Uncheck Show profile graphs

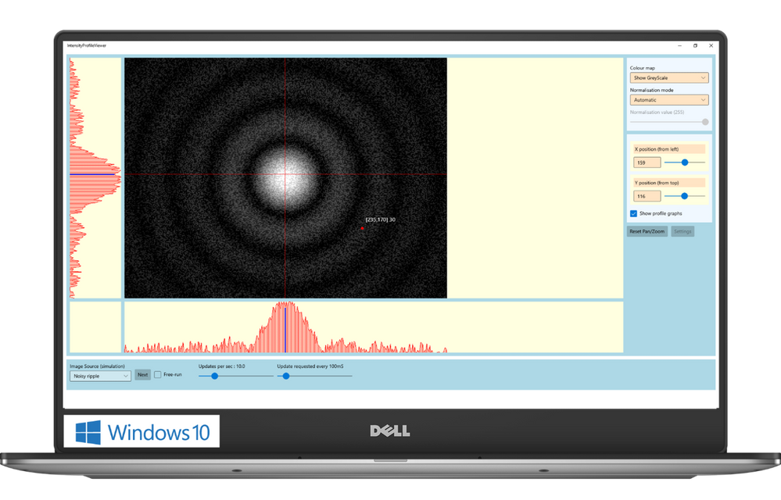pyautogui.click(x=633, y=213)
